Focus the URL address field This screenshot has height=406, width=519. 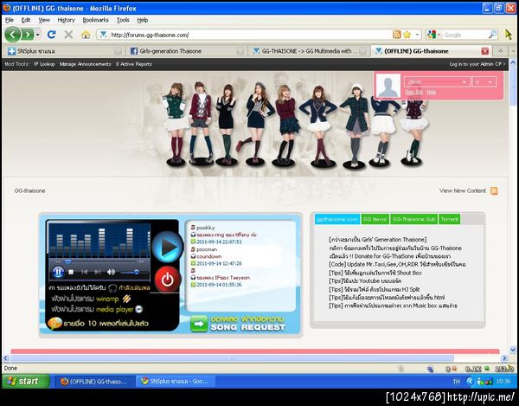[250, 35]
